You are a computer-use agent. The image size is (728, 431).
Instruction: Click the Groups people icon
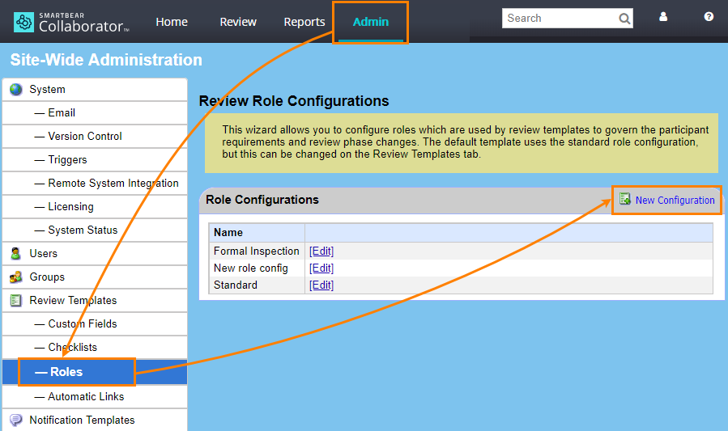coord(16,277)
